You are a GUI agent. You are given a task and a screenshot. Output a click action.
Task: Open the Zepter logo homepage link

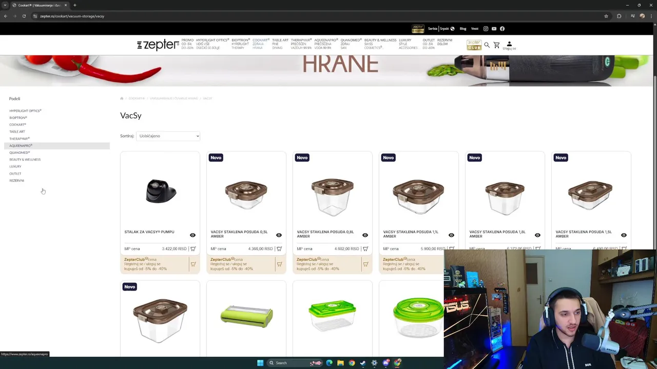pos(158,45)
